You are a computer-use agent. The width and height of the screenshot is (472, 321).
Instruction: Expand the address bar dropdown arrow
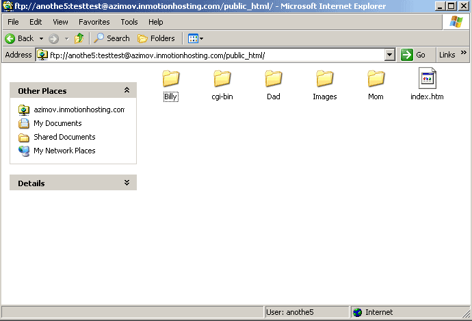[390, 55]
